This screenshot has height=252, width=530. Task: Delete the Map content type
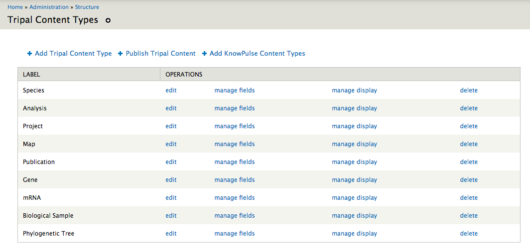(469, 144)
